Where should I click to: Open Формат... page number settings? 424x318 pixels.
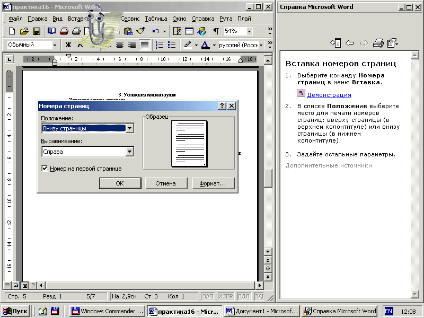(x=213, y=183)
